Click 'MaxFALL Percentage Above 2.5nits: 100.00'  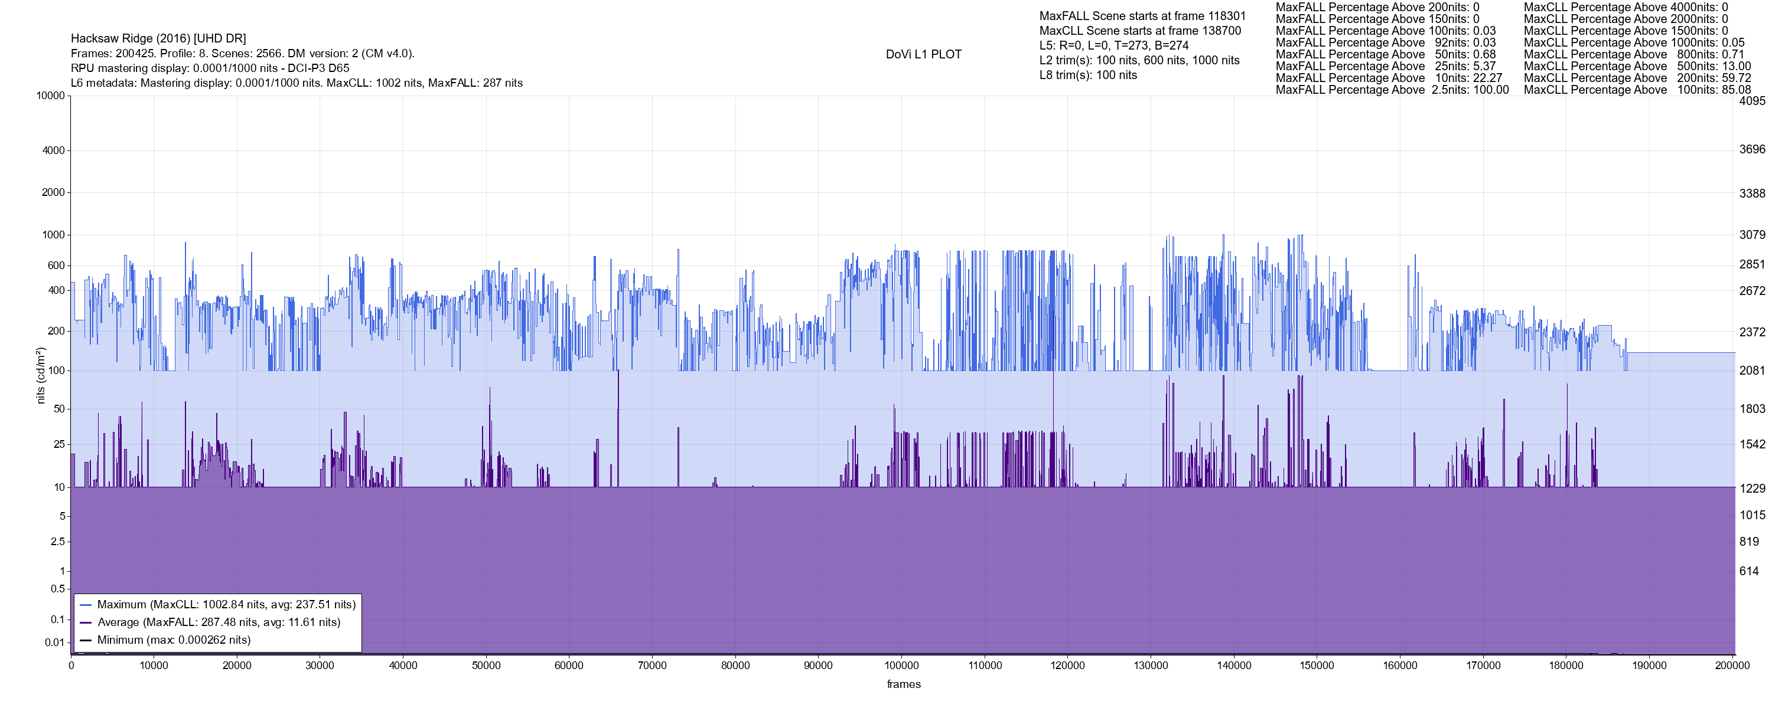[x=1392, y=90]
